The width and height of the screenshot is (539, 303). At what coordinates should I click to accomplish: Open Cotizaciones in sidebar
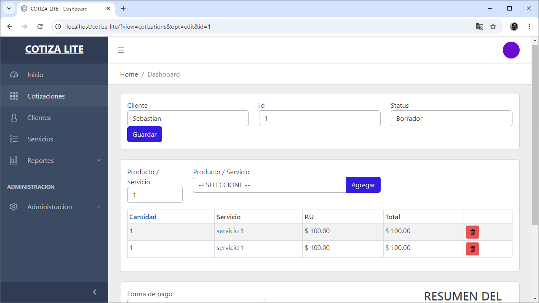[x=54, y=96]
